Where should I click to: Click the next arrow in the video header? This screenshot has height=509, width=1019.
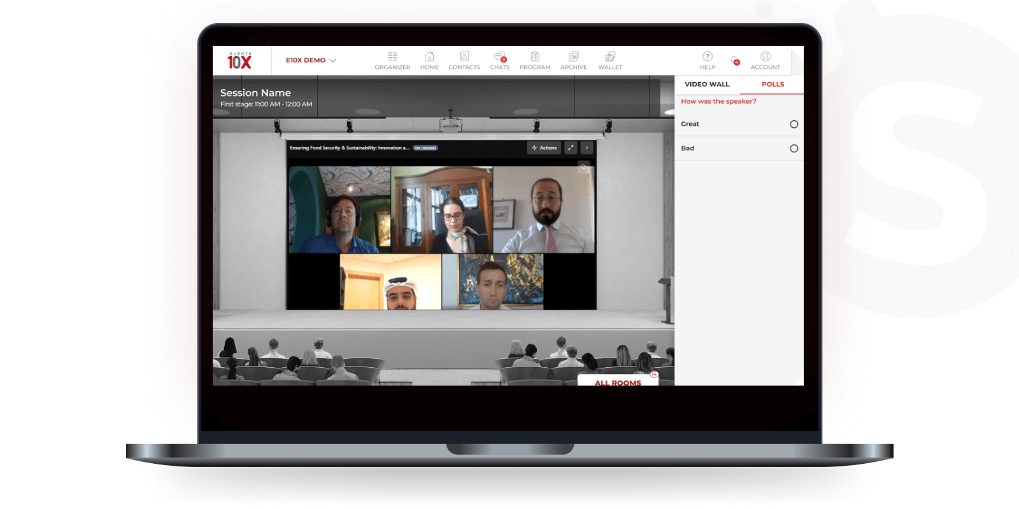coord(587,148)
